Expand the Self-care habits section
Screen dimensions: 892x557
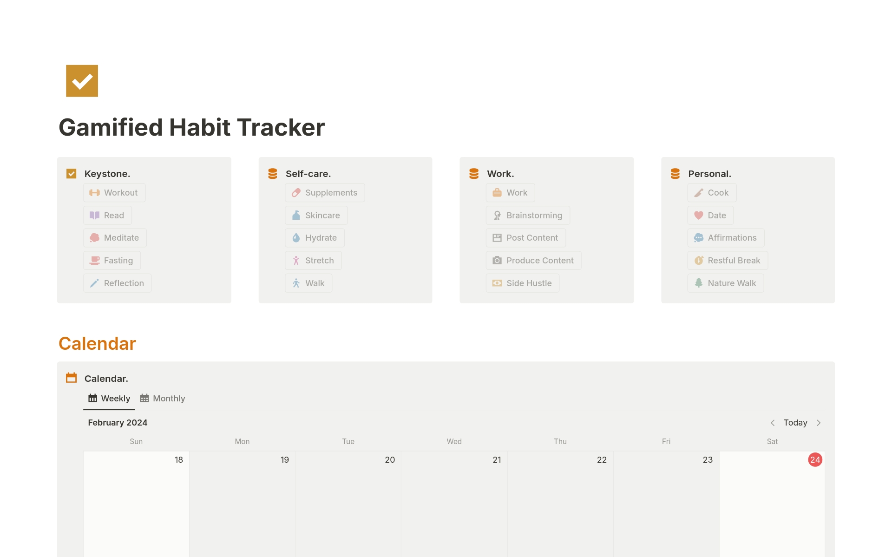pos(308,173)
